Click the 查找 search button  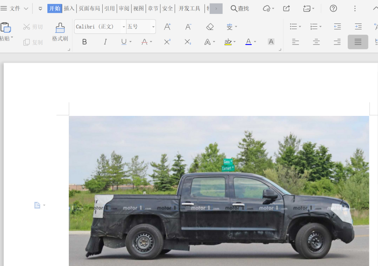pos(240,8)
